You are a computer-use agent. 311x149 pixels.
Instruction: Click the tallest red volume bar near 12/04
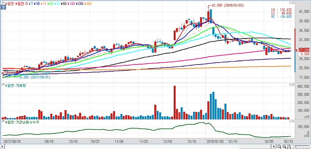pyautogui.click(x=175, y=102)
